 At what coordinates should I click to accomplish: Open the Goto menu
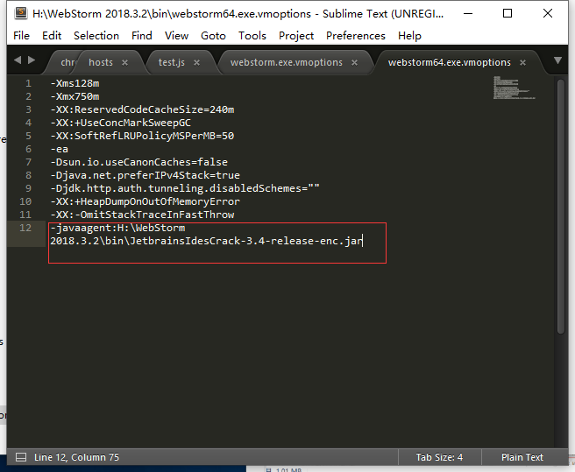point(213,36)
